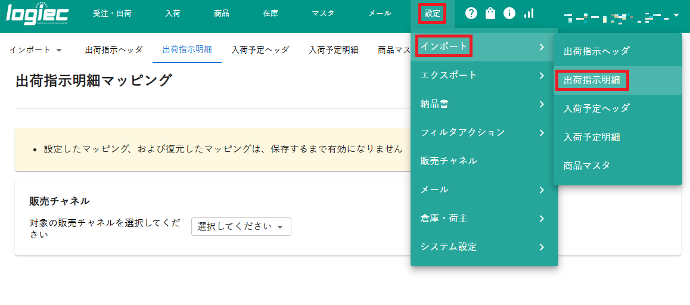Open the 入荷 menu
Viewport: 690px width, 305px height.
click(173, 14)
